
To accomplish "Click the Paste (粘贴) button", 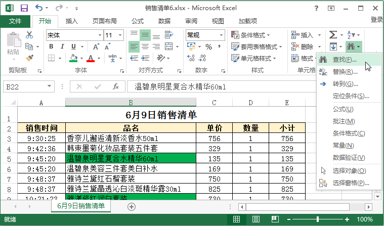I will point(13,46).
